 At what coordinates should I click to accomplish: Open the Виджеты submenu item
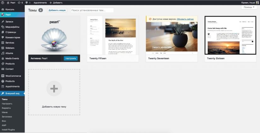(x=6, y=108)
